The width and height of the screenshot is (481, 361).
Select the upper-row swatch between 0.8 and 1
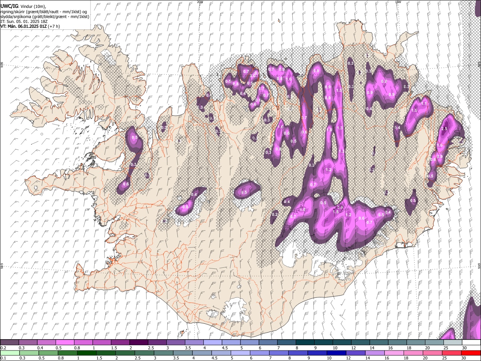[83, 342]
